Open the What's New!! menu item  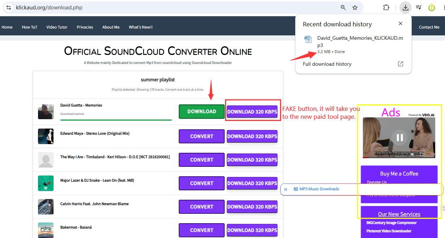[141, 27]
